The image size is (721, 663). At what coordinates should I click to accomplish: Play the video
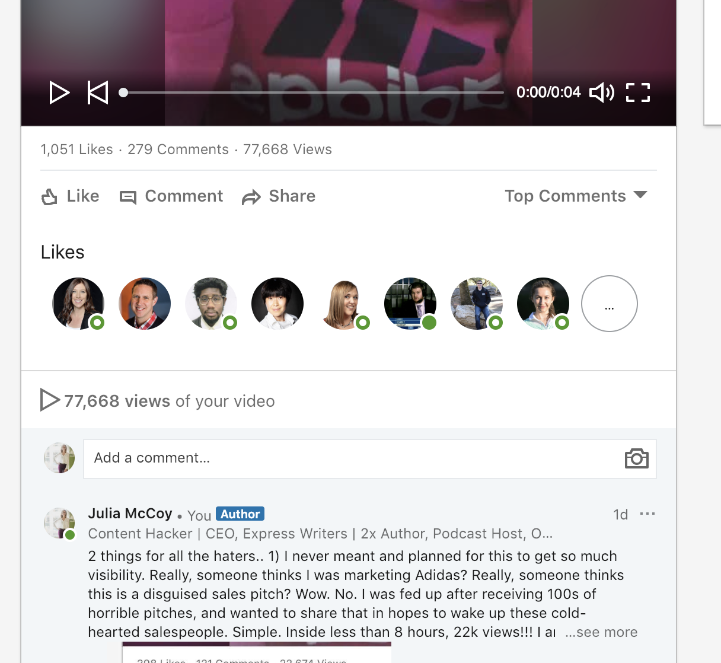pos(59,93)
